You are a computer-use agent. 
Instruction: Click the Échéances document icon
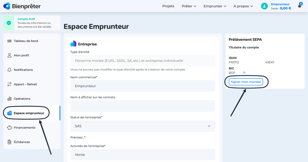[x=9, y=142]
